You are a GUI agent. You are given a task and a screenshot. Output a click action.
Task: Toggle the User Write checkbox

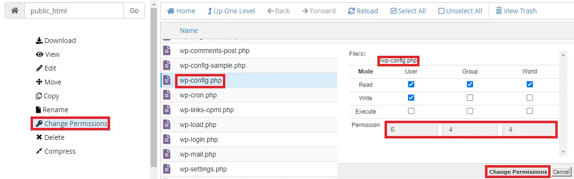click(x=411, y=98)
